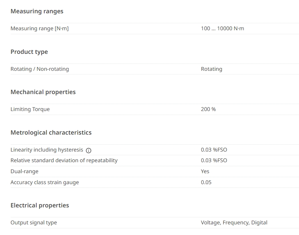Click the 0.05 accuracy class value

click(x=206, y=182)
